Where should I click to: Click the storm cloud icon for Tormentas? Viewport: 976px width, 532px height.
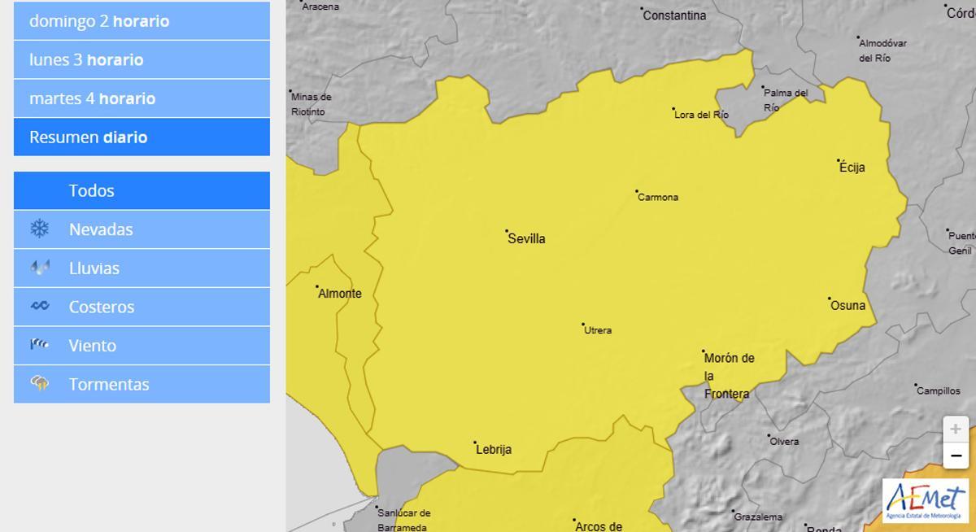click(x=40, y=384)
